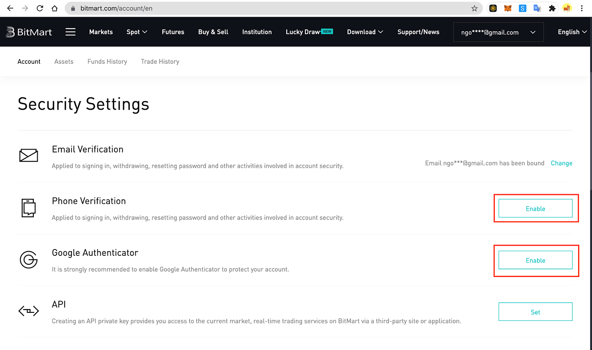Open Markets in the top navigation
Image resolution: width=592 pixels, height=350 pixels.
[101, 32]
